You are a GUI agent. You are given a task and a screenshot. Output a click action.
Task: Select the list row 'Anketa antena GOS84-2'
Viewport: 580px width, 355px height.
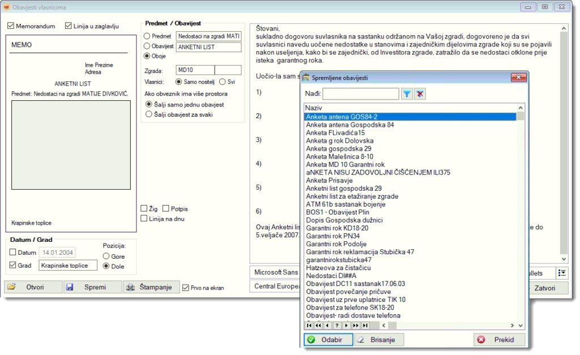pos(410,117)
